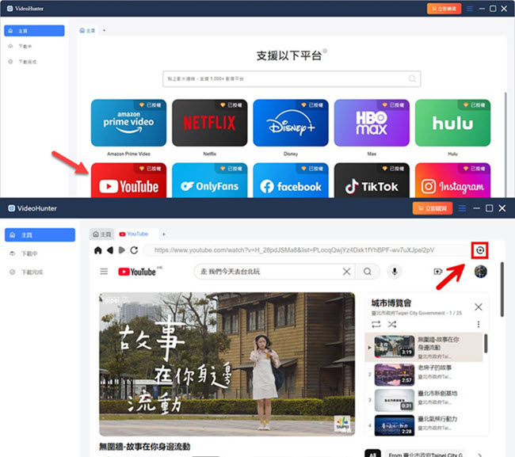Click the YouTube search magnifier button
Viewport: 515px width, 457px height.
click(x=368, y=272)
